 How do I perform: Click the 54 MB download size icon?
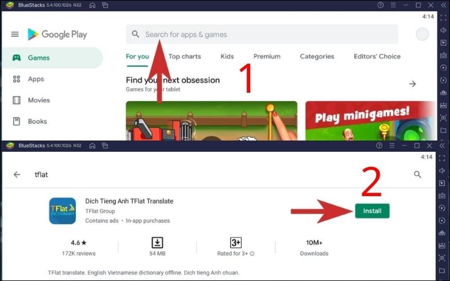(157, 243)
